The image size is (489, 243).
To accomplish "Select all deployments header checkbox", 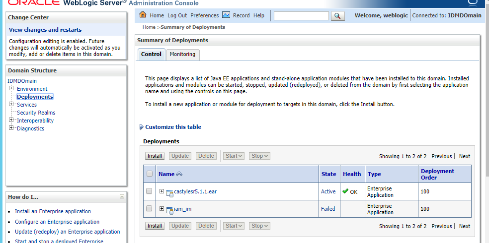I will 150,174.
